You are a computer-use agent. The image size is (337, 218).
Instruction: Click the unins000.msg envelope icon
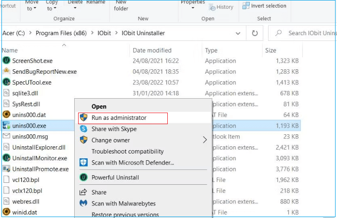click(6, 136)
